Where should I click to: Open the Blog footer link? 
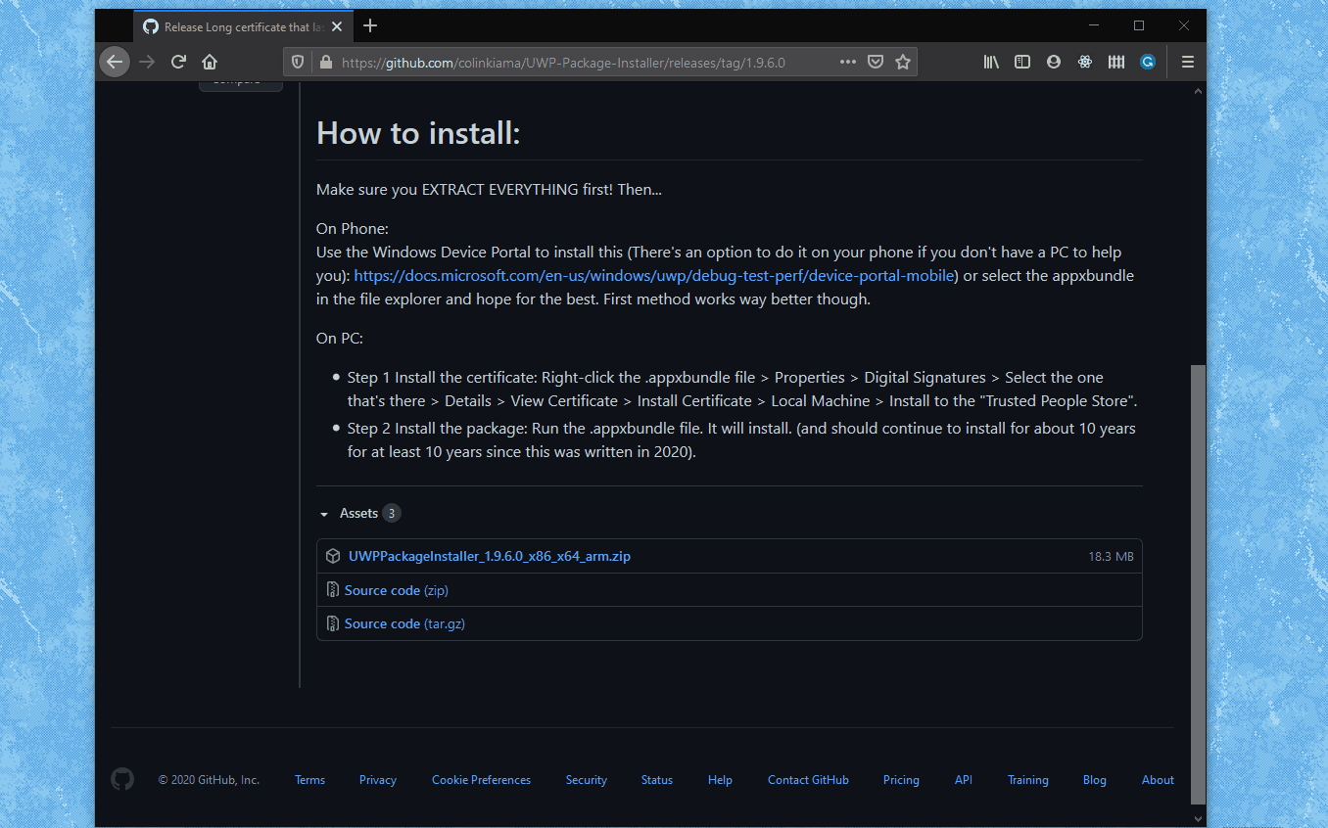[x=1095, y=780]
